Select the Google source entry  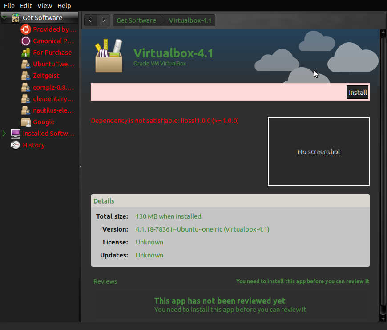pos(44,122)
